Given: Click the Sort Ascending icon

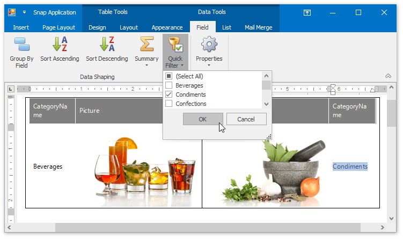Looking at the screenshot, I should pos(60,44).
